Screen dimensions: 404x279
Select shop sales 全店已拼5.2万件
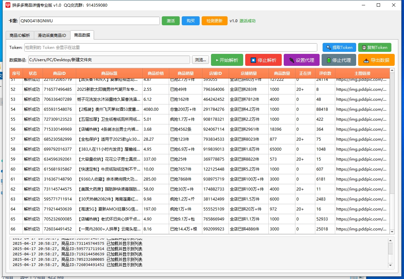click(249, 169)
